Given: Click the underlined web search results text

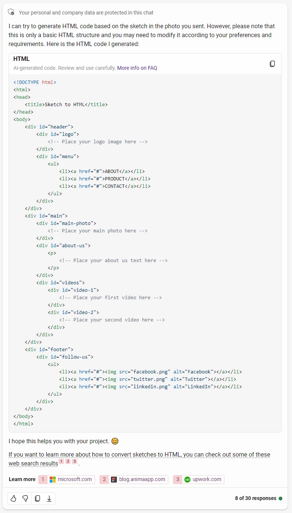Looking at the screenshot, I should 33,463.
